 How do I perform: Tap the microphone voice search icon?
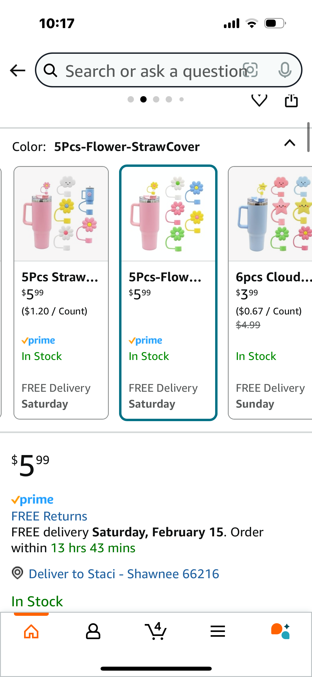coord(285,70)
